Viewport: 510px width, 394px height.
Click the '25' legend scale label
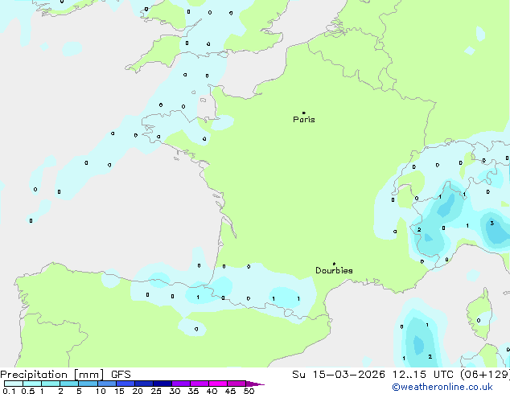tap(156, 391)
